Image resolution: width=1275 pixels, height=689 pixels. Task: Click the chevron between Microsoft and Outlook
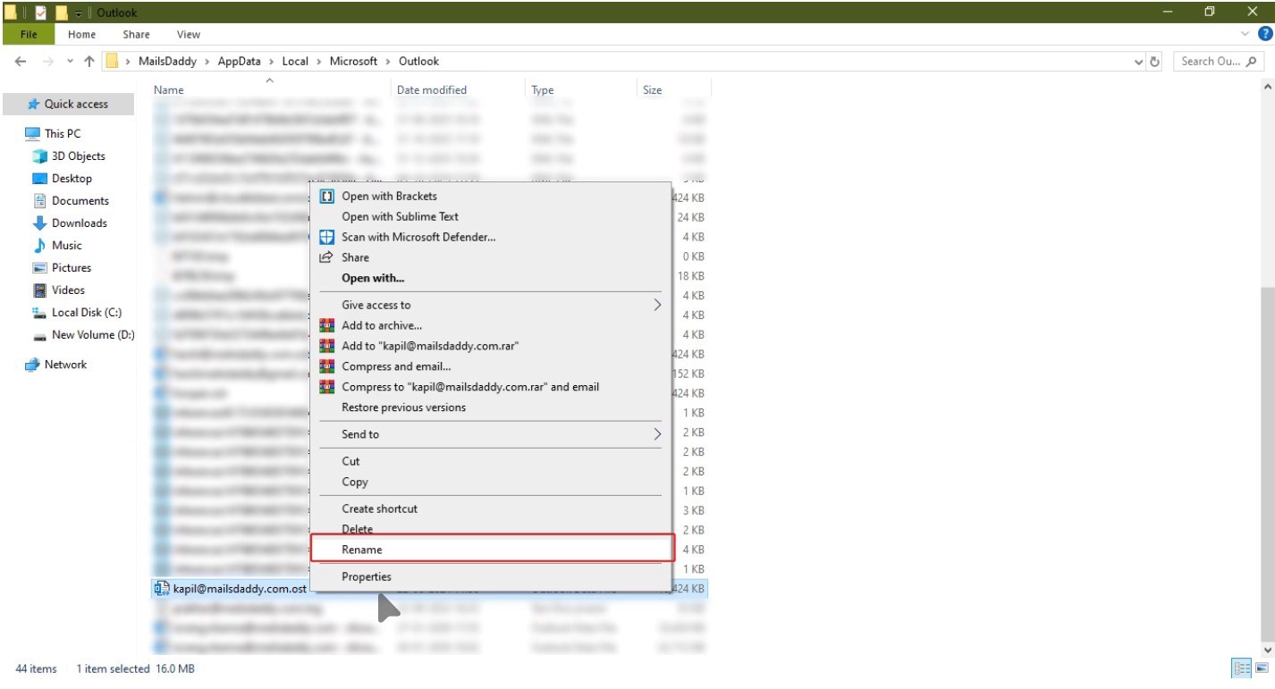point(388,62)
